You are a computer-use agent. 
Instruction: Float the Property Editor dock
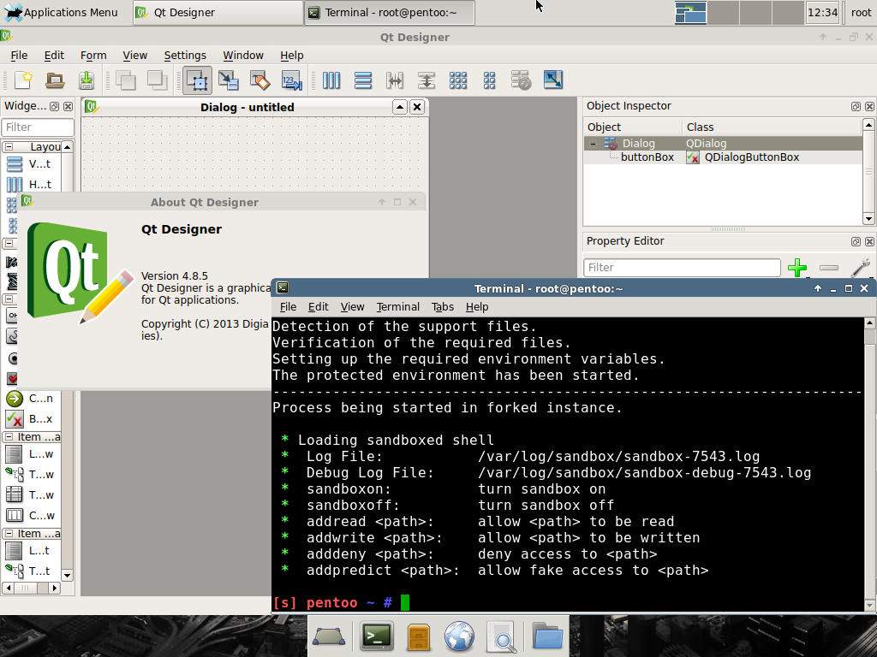(856, 241)
